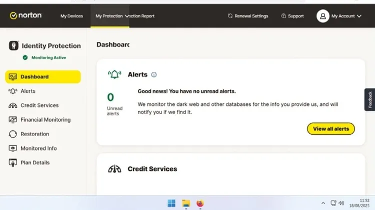
Task: Open the Windows Start button
Action: [x=171, y=204]
